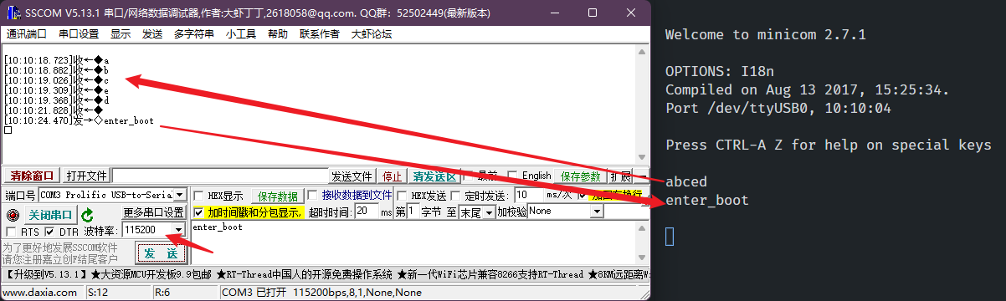
Task: Click the minicom terminal cursor block
Action: pyautogui.click(x=670, y=237)
